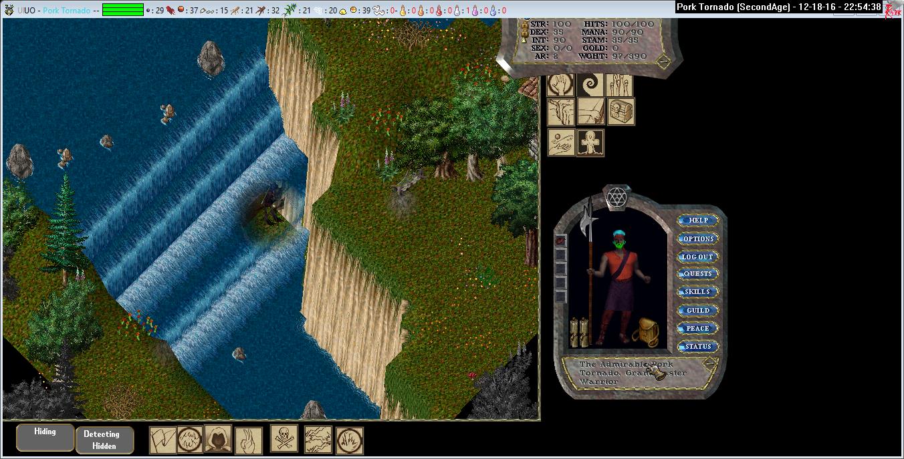Viewport: 904px width, 459px height.
Task: Open the Skills menu
Action: 697,292
